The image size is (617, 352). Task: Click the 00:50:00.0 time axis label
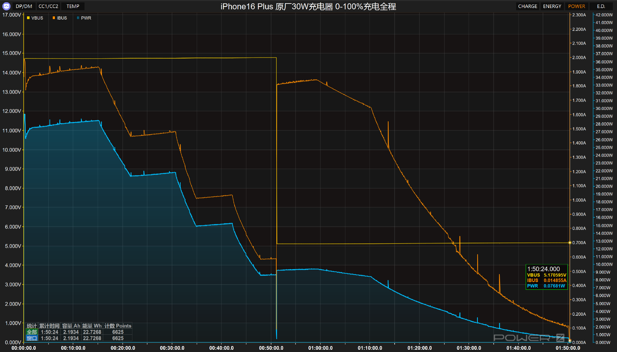[271, 348]
